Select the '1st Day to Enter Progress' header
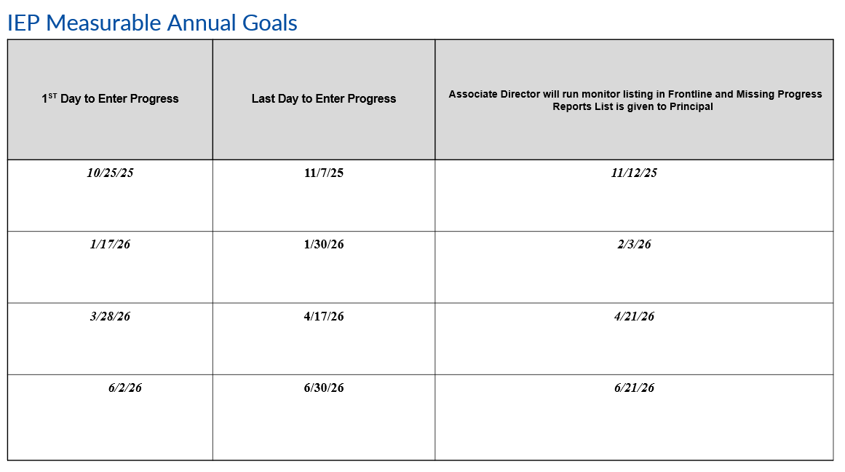The image size is (845, 472). (x=110, y=98)
